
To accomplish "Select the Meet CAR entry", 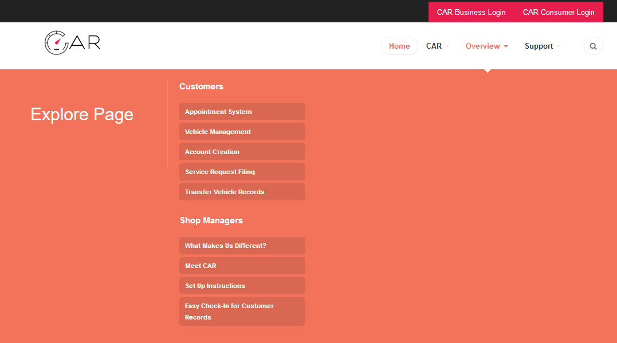I will click(242, 266).
